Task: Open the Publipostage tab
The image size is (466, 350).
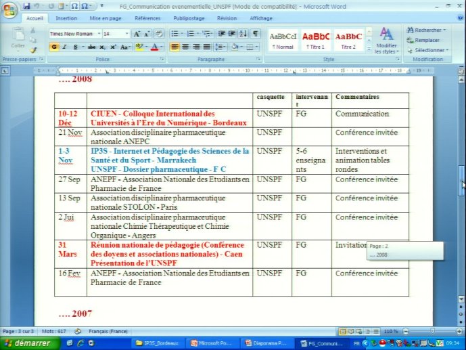Action: point(189,18)
